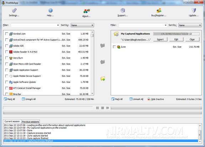
Task: Click the pause playback control
Action: (98, 108)
